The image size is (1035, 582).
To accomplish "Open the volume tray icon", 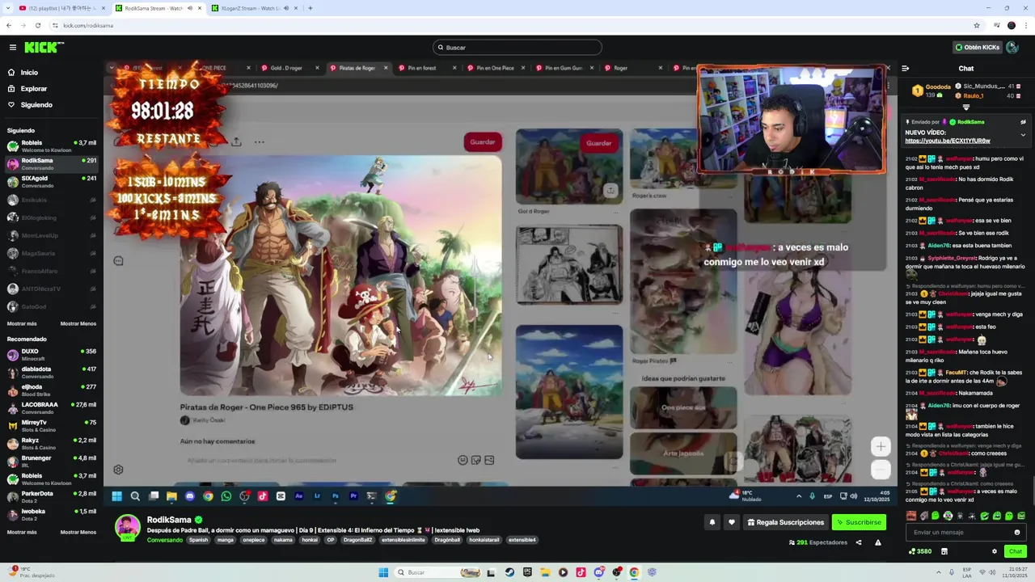I will (x=991, y=572).
